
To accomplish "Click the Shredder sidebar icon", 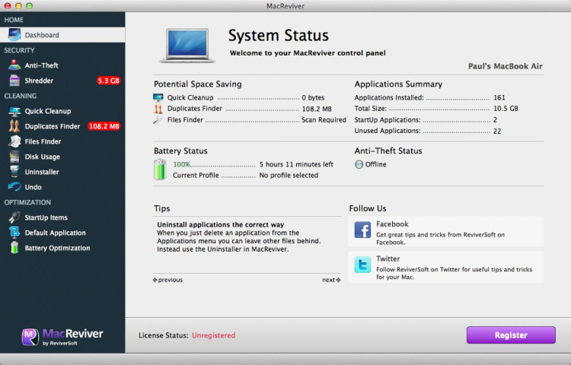I will pos(14,81).
